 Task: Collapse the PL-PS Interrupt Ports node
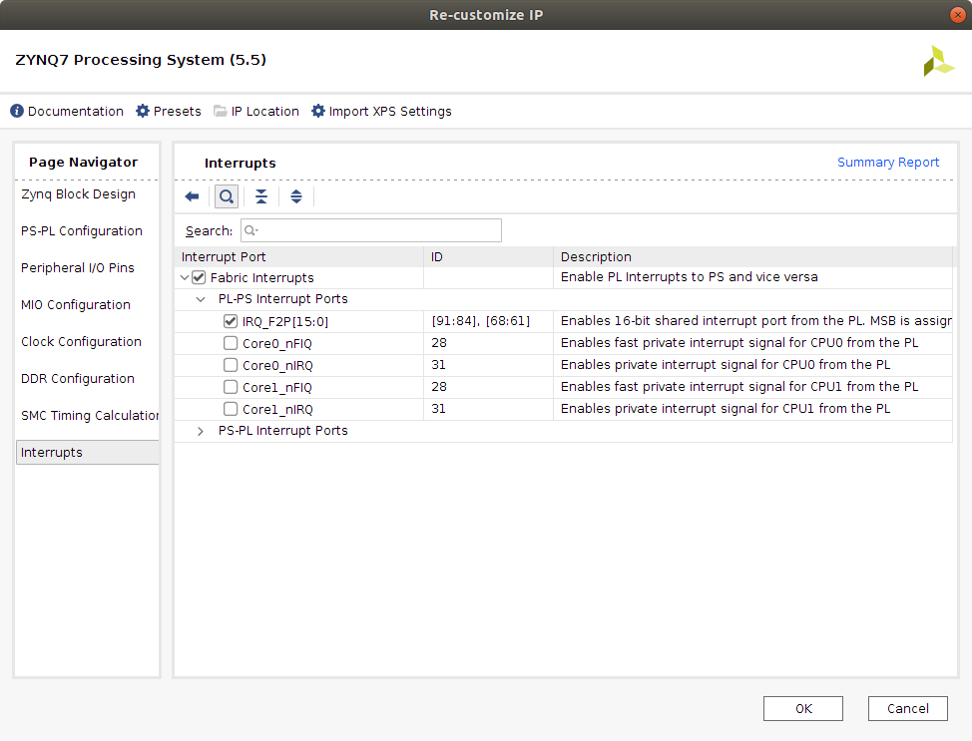(x=201, y=299)
